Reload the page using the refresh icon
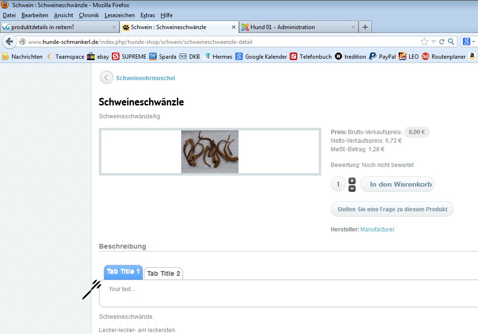This screenshot has height=334, width=478. pos(442,42)
